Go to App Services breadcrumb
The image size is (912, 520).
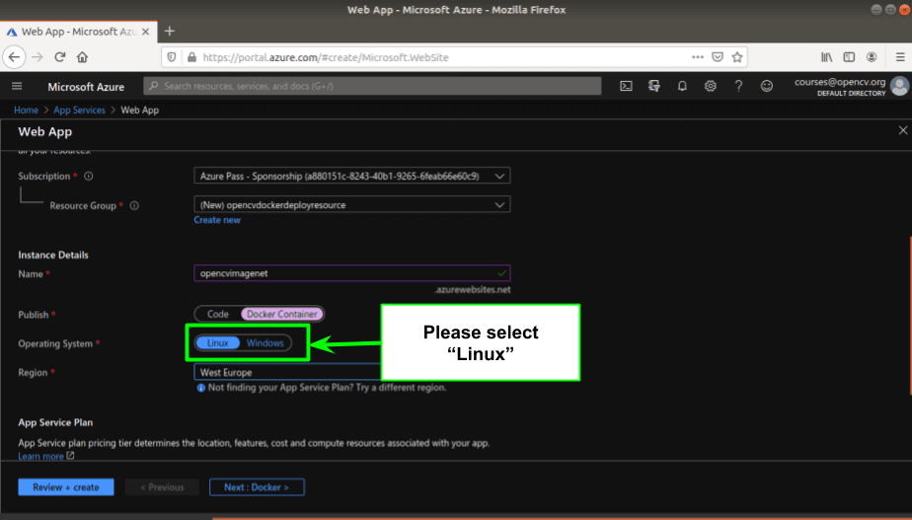pyautogui.click(x=79, y=110)
